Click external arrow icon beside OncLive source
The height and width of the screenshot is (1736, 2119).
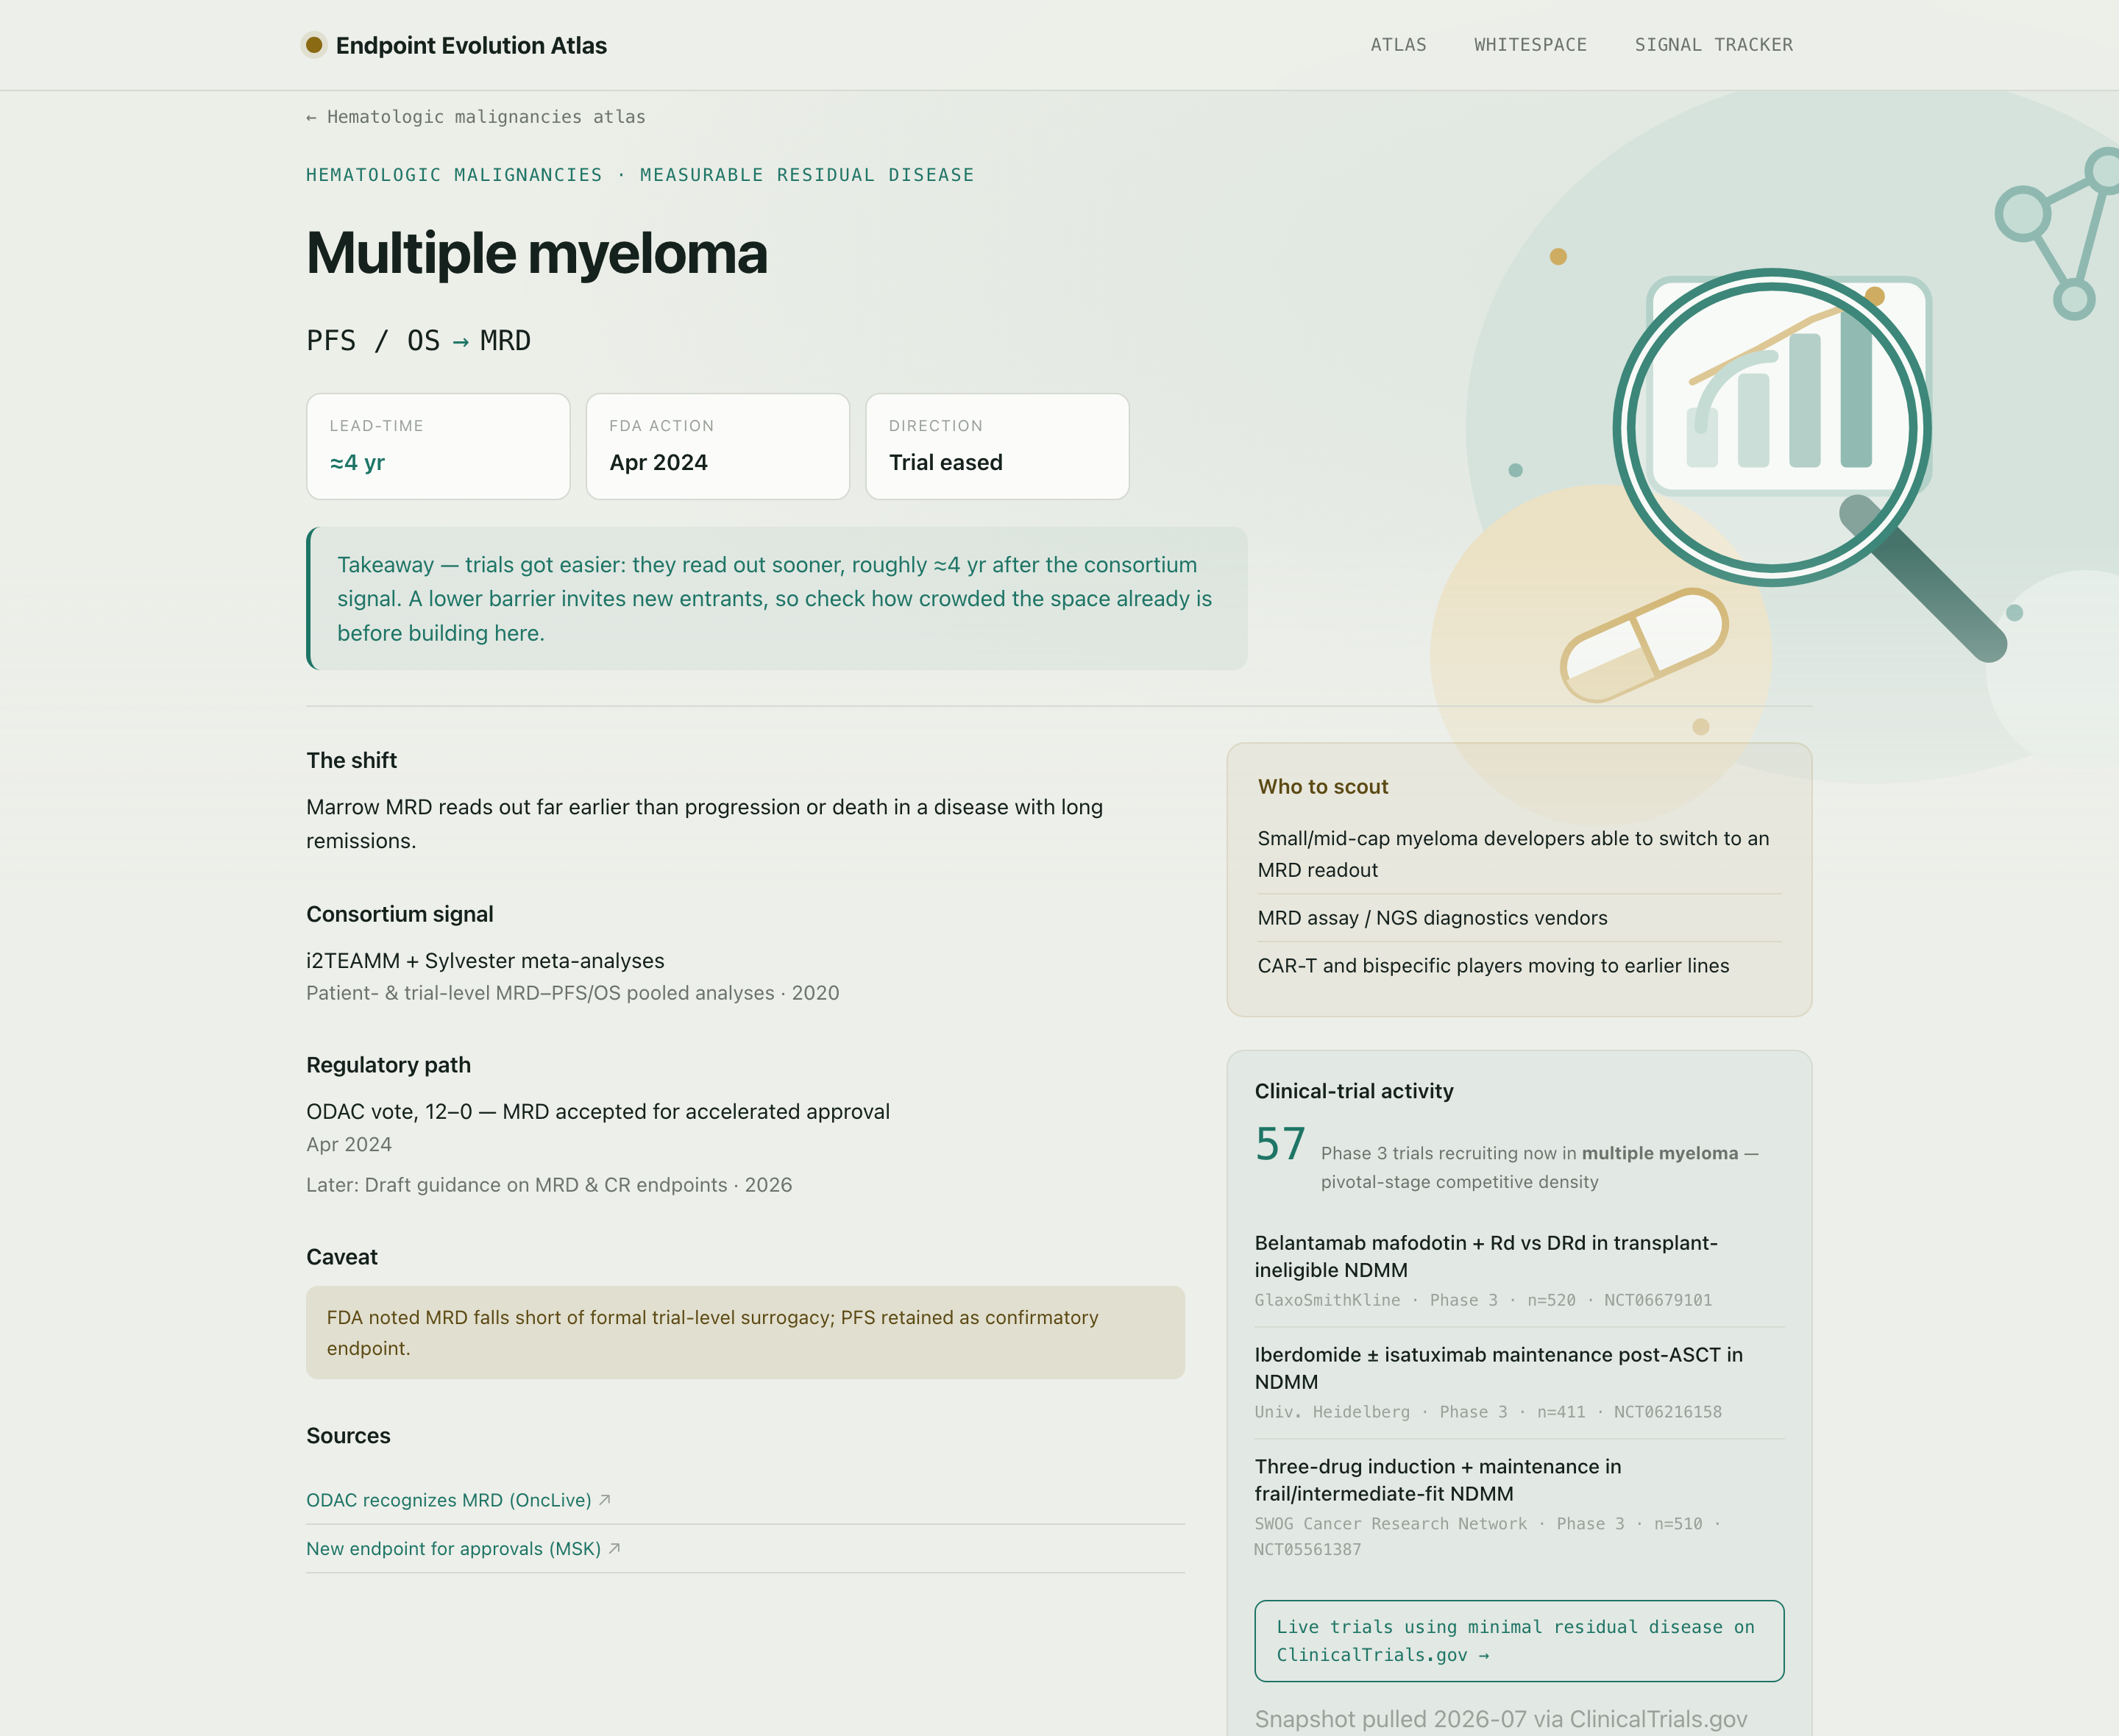pyautogui.click(x=605, y=1499)
